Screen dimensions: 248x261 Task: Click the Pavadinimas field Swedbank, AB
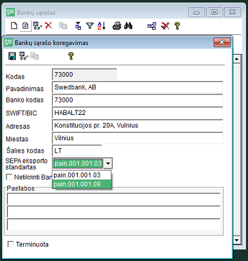(x=137, y=87)
